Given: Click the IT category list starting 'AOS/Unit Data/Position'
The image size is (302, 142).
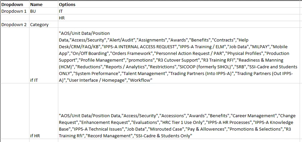Looking at the screenshot, I should click(x=180, y=56).
